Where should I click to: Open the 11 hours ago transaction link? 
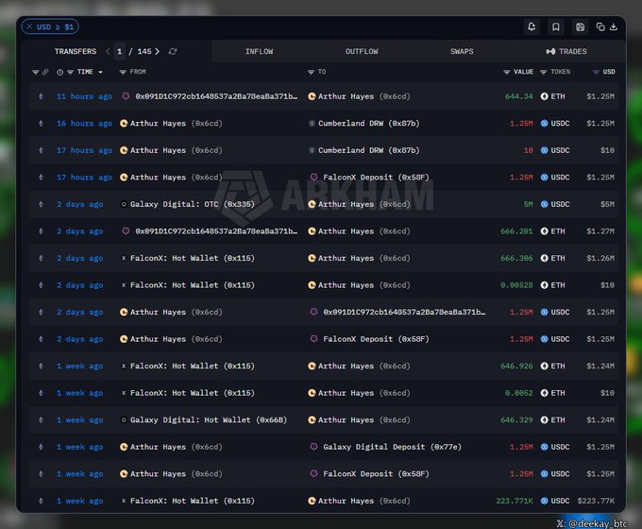pos(84,96)
